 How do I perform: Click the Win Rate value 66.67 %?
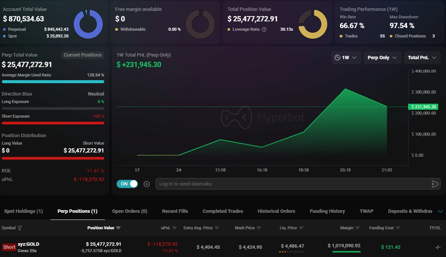click(352, 25)
